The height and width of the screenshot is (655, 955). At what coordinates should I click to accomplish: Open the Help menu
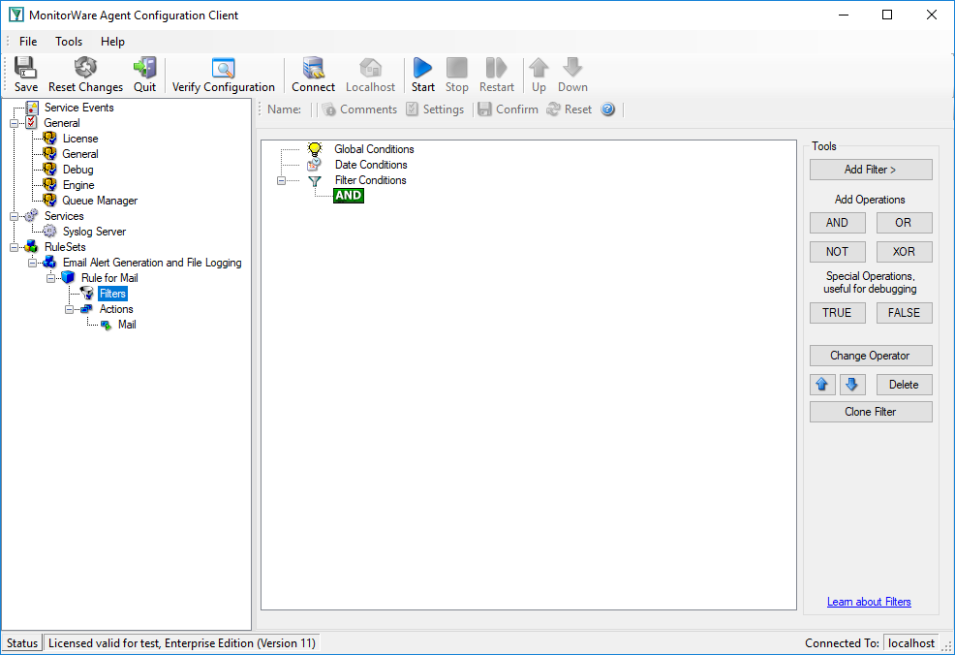click(112, 42)
